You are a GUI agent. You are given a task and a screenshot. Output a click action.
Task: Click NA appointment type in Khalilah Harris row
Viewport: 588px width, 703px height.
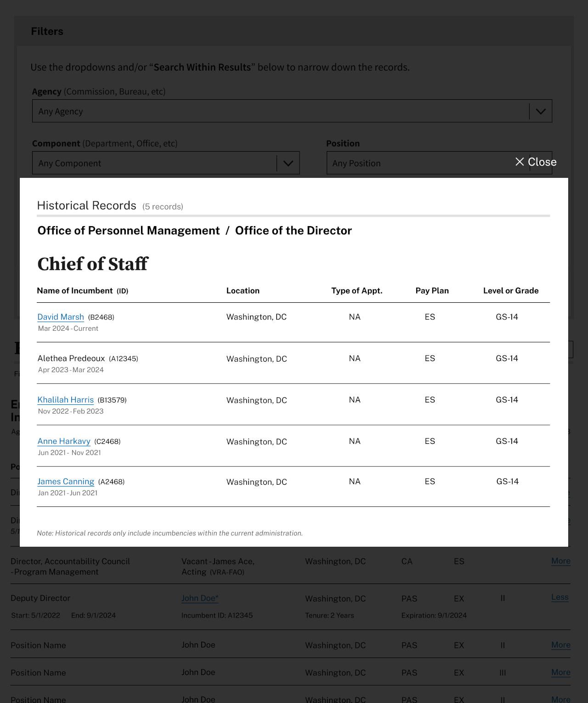[x=355, y=400]
